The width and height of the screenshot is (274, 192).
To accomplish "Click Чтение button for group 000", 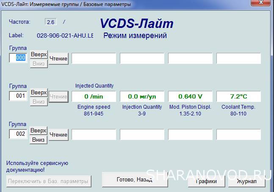I will pos(58,58).
